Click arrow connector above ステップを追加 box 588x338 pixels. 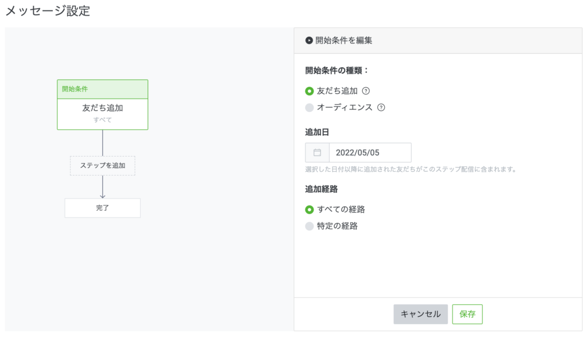coord(102,142)
